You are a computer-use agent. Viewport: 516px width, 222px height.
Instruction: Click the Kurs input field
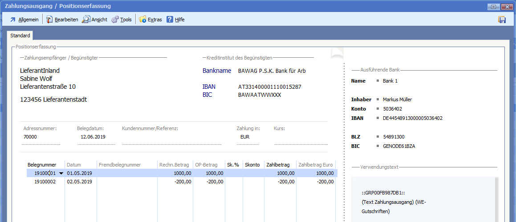pos(301,137)
